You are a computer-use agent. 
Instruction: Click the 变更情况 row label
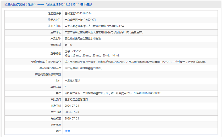[56, 125]
